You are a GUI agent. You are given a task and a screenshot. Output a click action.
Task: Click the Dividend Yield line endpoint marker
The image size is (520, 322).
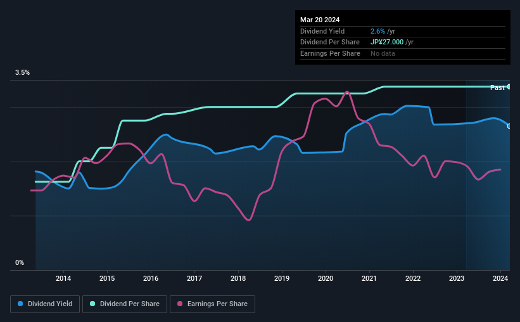pos(509,126)
